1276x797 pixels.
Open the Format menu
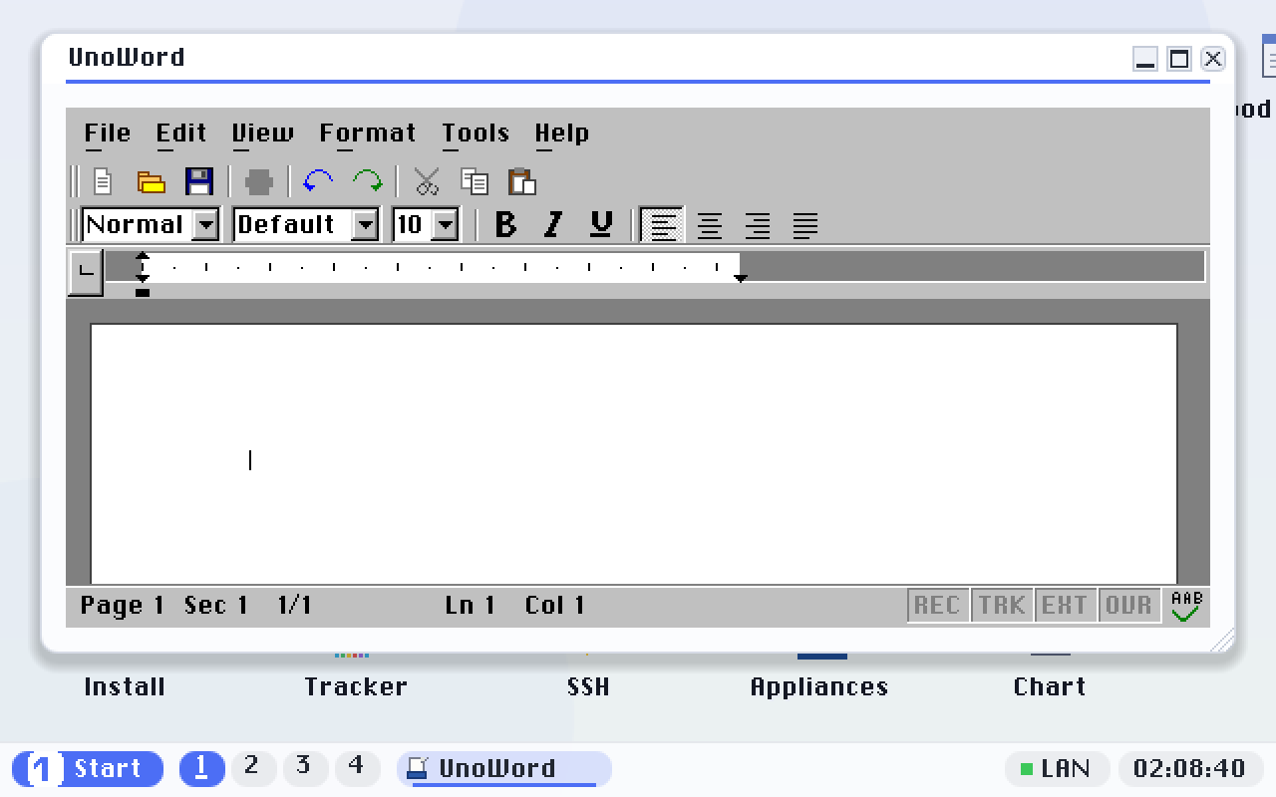pyautogui.click(x=368, y=133)
